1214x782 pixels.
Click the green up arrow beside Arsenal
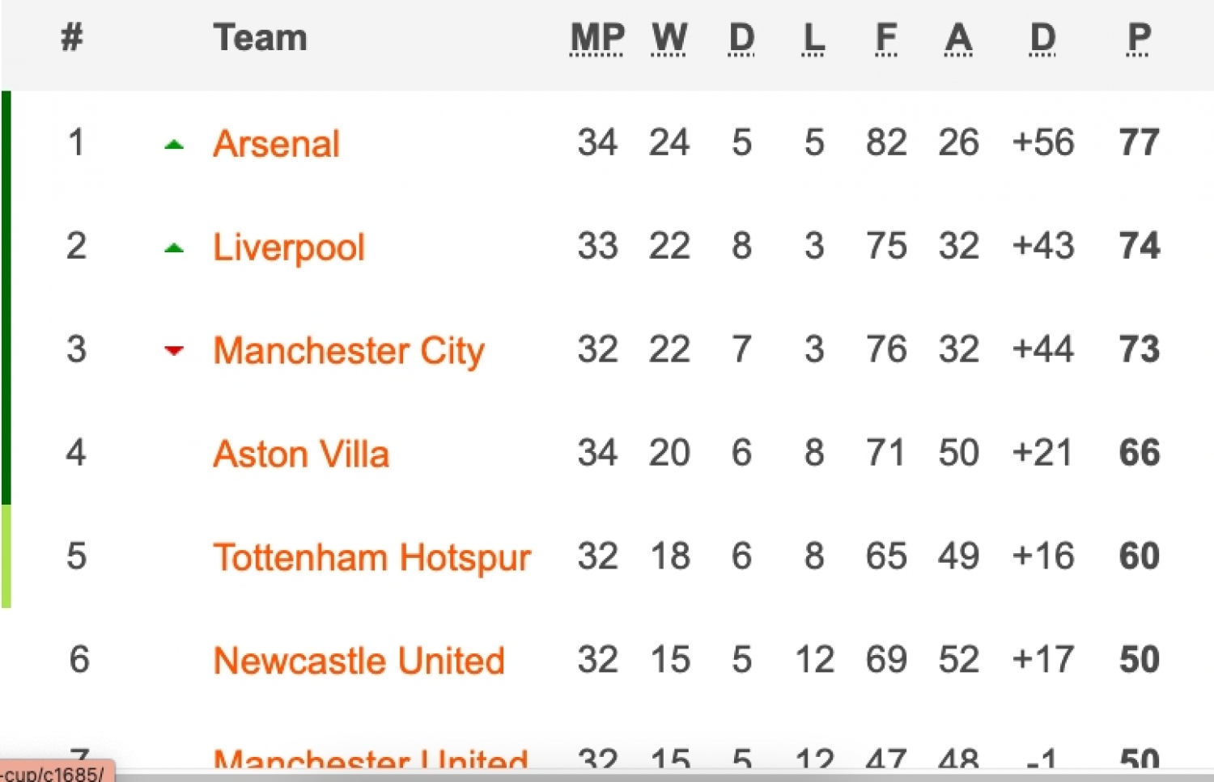[174, 146]
